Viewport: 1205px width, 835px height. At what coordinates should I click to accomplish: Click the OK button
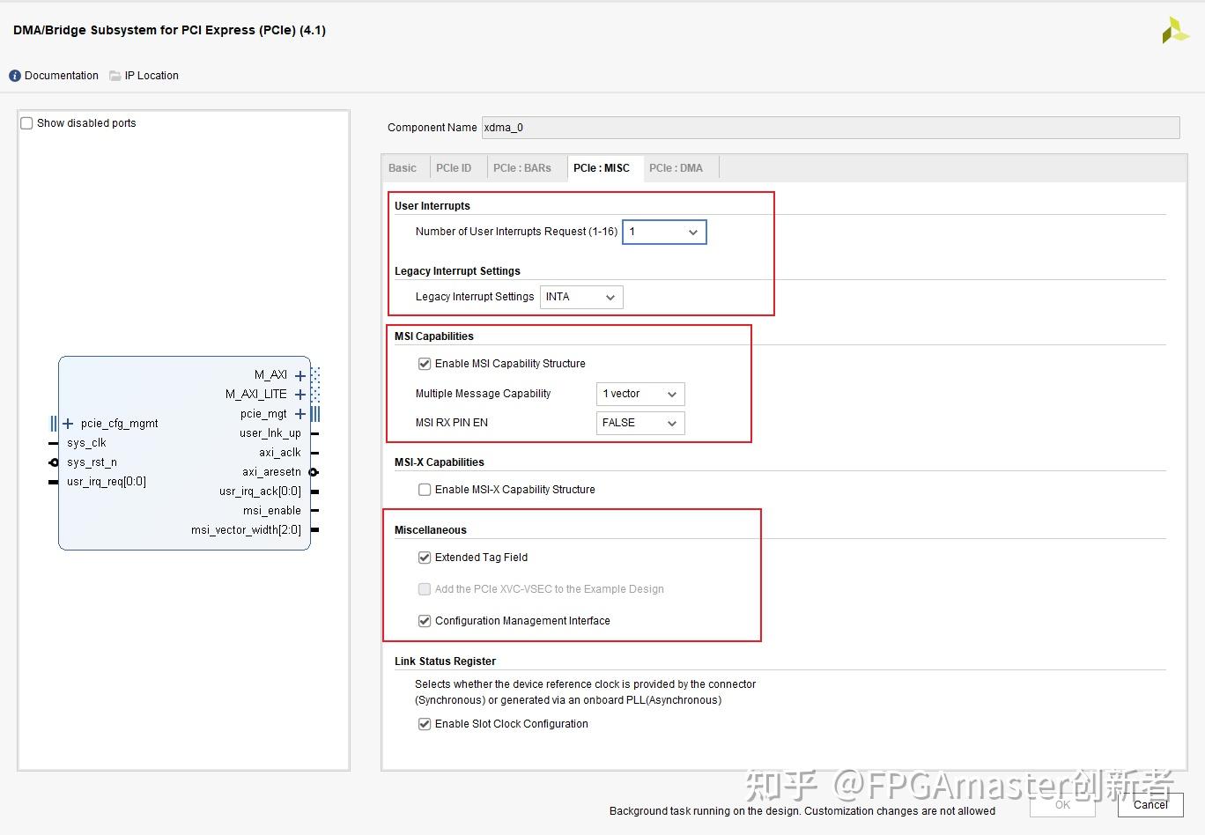coord(1062,804)
